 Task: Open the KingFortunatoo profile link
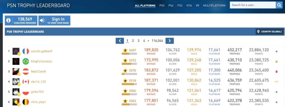(41, 62)
